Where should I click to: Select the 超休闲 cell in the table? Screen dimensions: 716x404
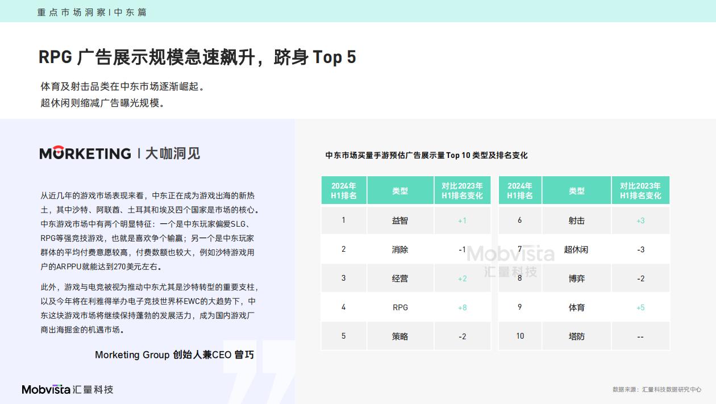[x=576, y=249]
